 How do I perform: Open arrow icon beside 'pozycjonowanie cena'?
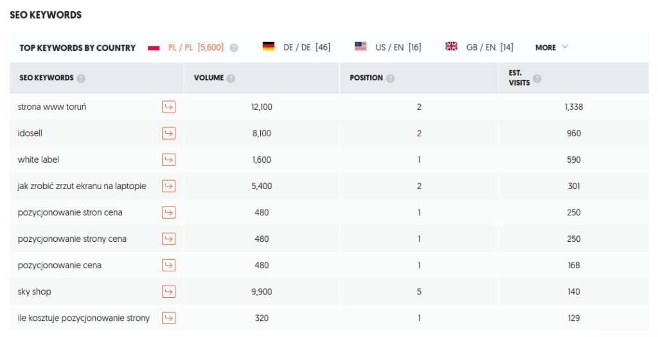click(x=168, y=265)
